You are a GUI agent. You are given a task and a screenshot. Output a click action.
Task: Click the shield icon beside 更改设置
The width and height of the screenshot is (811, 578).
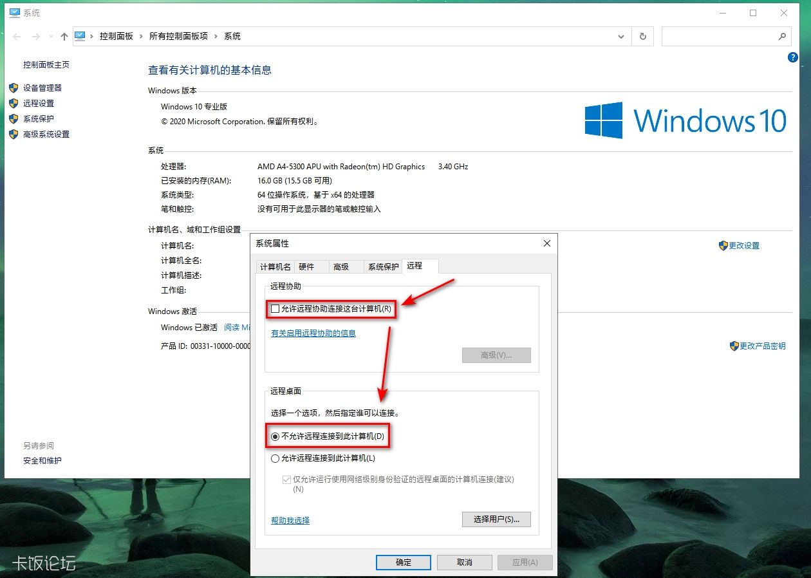point(723,245)
